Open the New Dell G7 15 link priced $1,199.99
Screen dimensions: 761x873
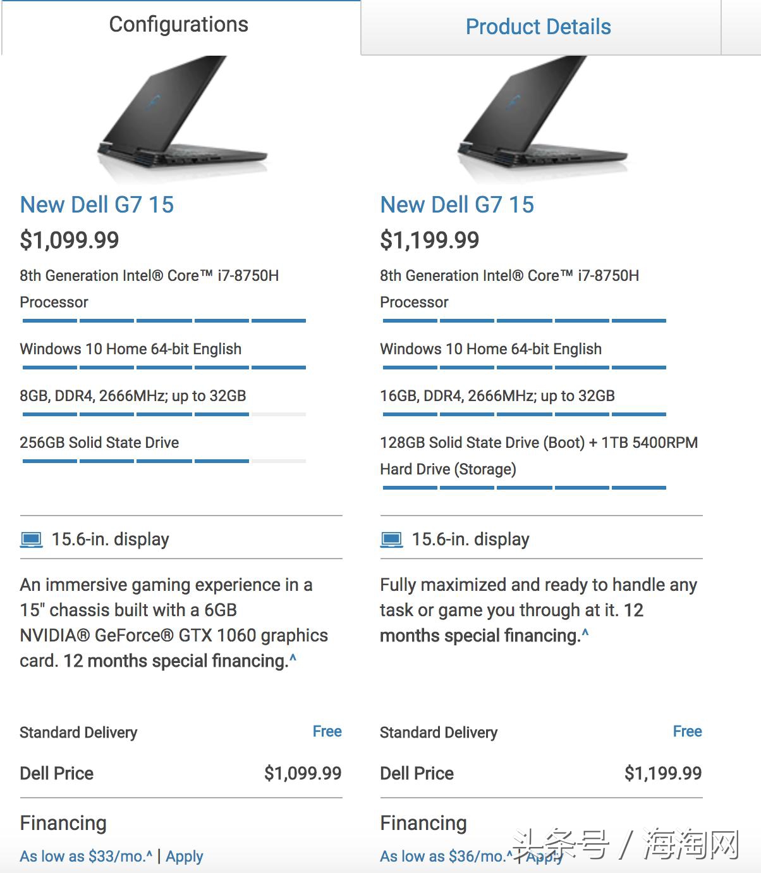click(x=457, y=205)
